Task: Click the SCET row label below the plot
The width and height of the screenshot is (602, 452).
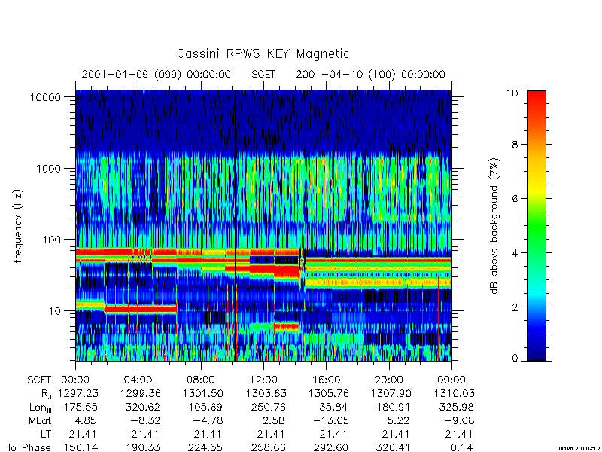Action: 39,380
